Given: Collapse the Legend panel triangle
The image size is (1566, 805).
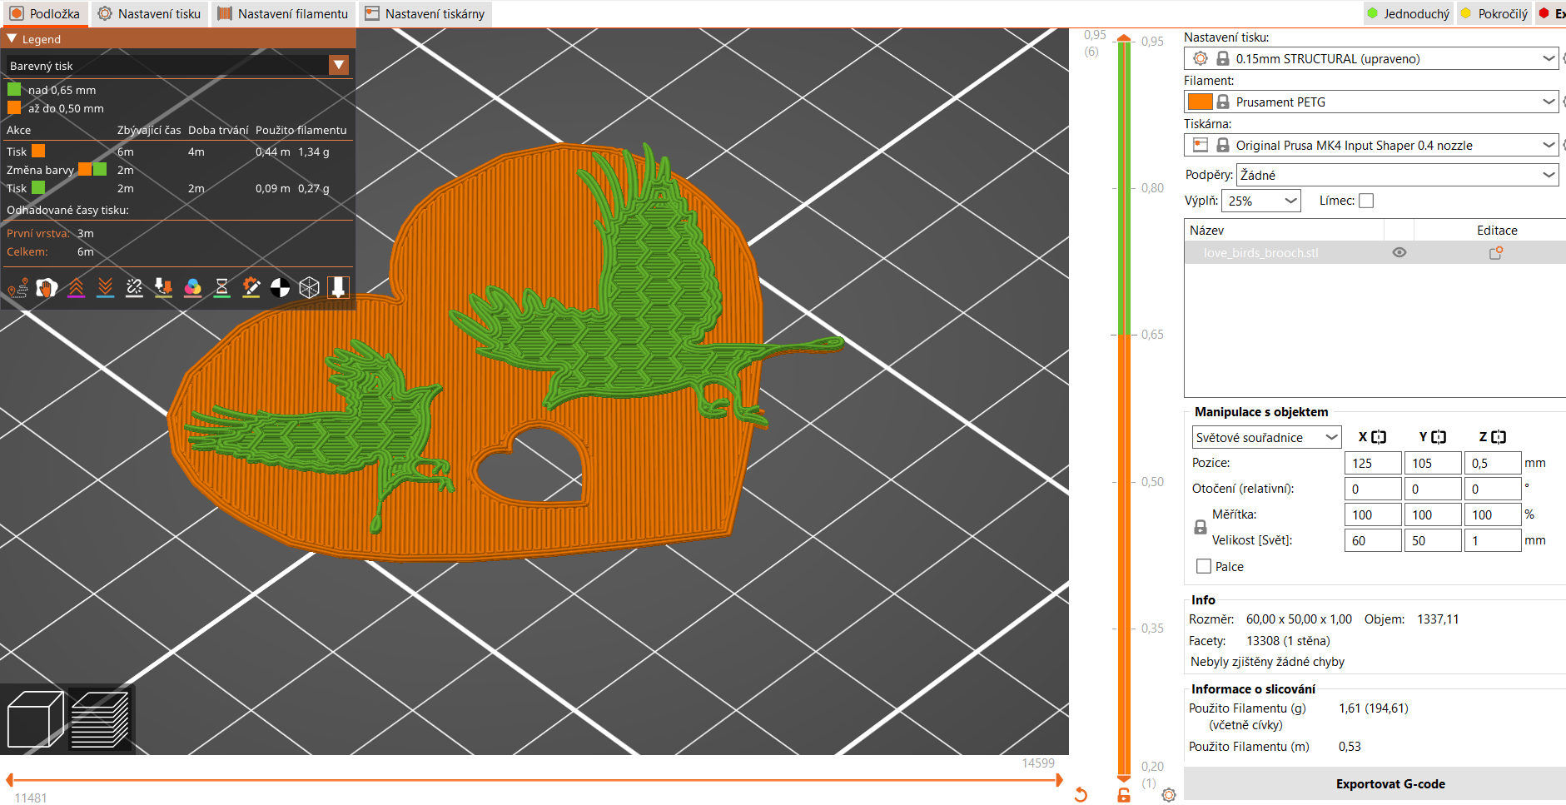Looking at the screenshot, I should [x=12, y=38].
